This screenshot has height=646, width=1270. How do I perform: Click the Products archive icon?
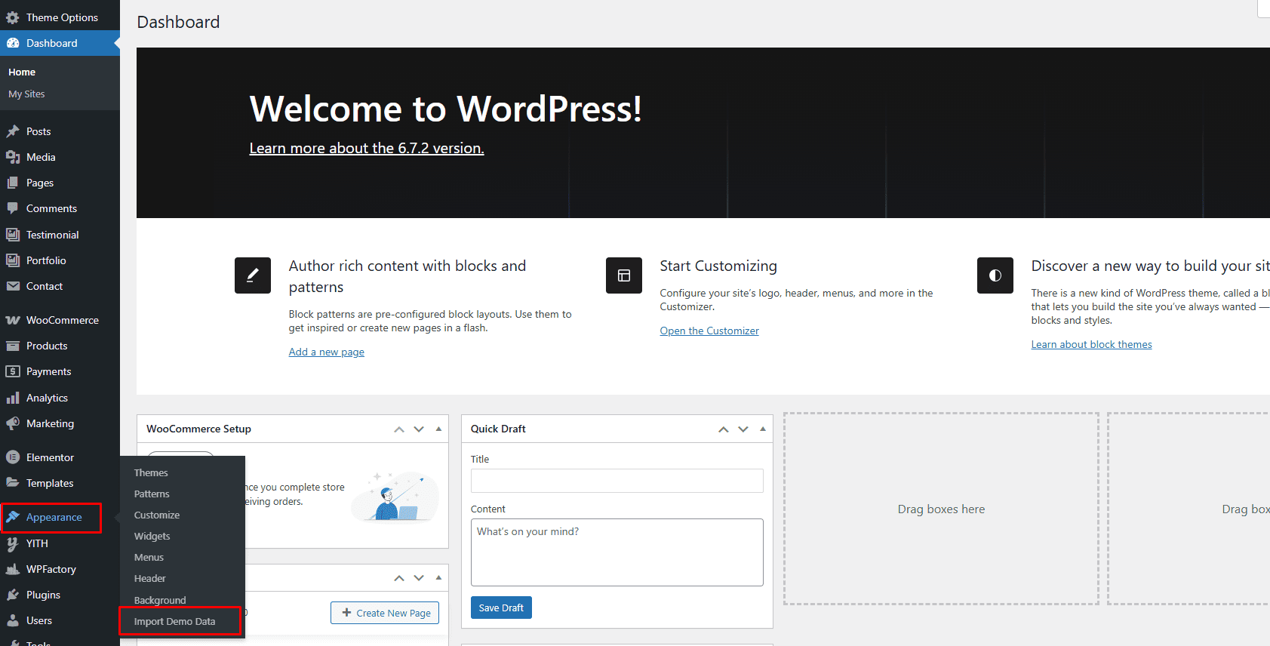click(x=13, y=346)
